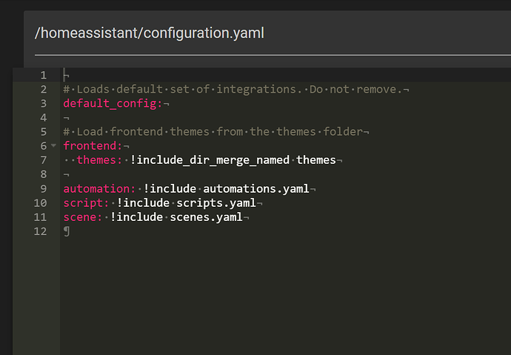Click the scripts.yaml filename
Screen dimensions: 511x355
(216, 203)
